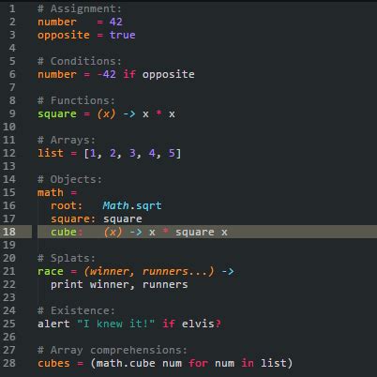377x377 pixels.
Task: Click the '# Functions:' comment
Action: (x=76, y=100)
